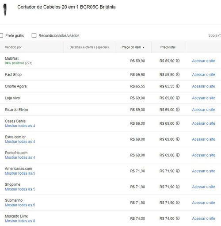221x226 pixels.
Task: Expand Shoptime Mostrar todas as 5
Action: [20, 189]
